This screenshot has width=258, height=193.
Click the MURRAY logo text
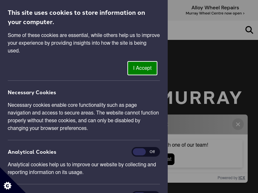coord(204,98)
